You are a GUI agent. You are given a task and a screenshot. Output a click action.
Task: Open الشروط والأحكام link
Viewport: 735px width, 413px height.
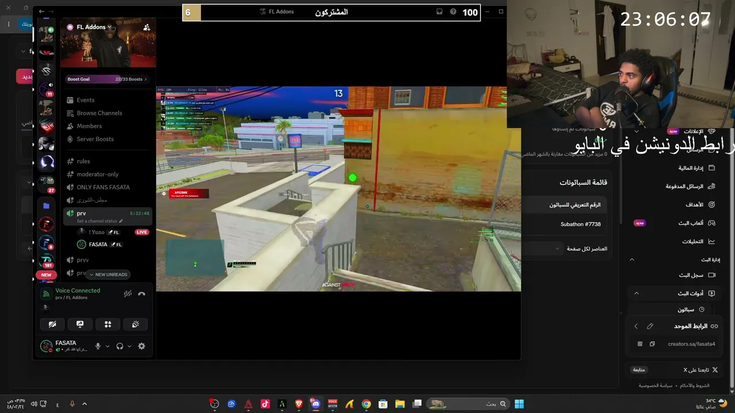coord(695,385)
